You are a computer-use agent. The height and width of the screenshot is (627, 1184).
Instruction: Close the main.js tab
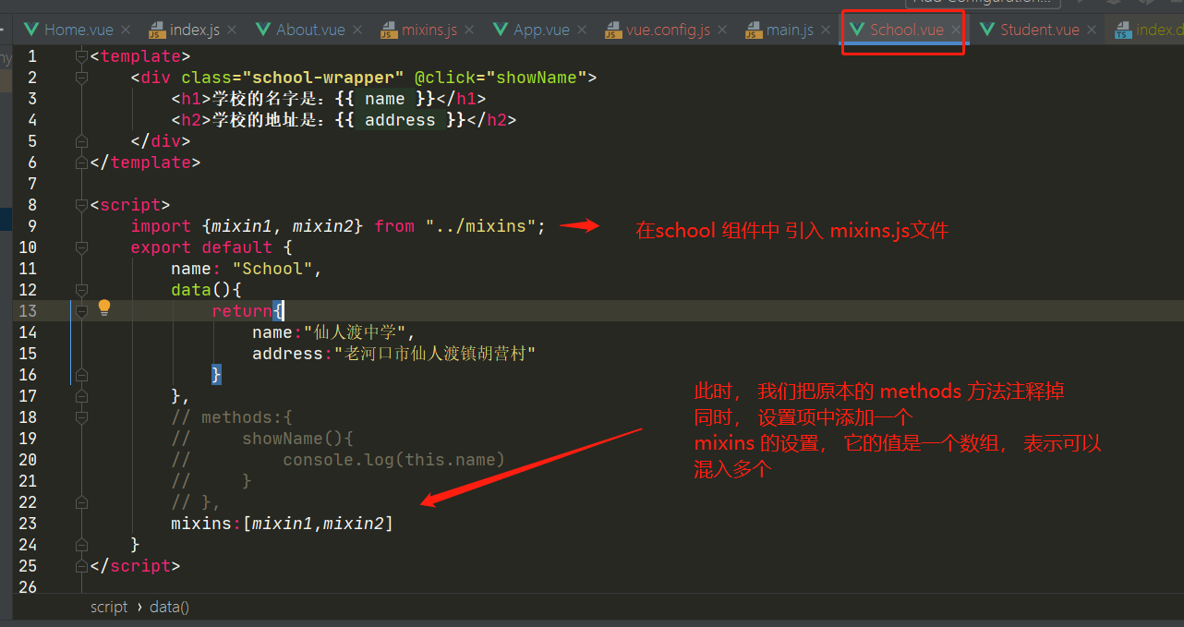[827, 30]
